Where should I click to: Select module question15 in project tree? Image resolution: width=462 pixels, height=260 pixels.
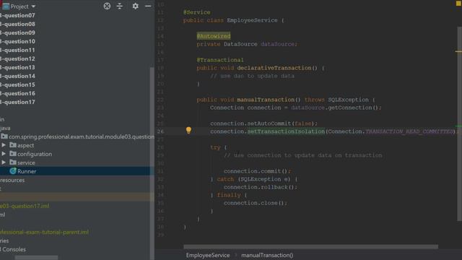click(x=17, y=84)
